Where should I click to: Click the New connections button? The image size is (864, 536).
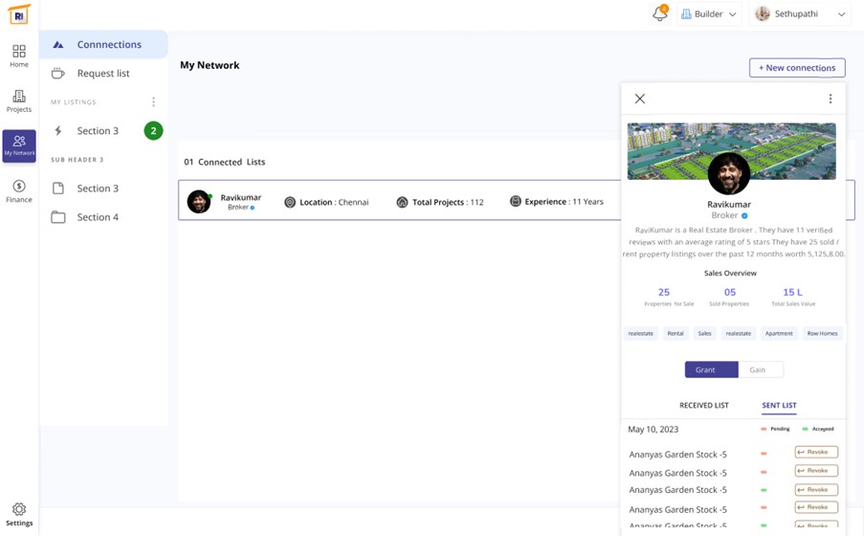click(797, 68)
